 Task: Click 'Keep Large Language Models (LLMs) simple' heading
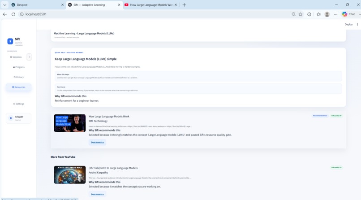(86, 59)
